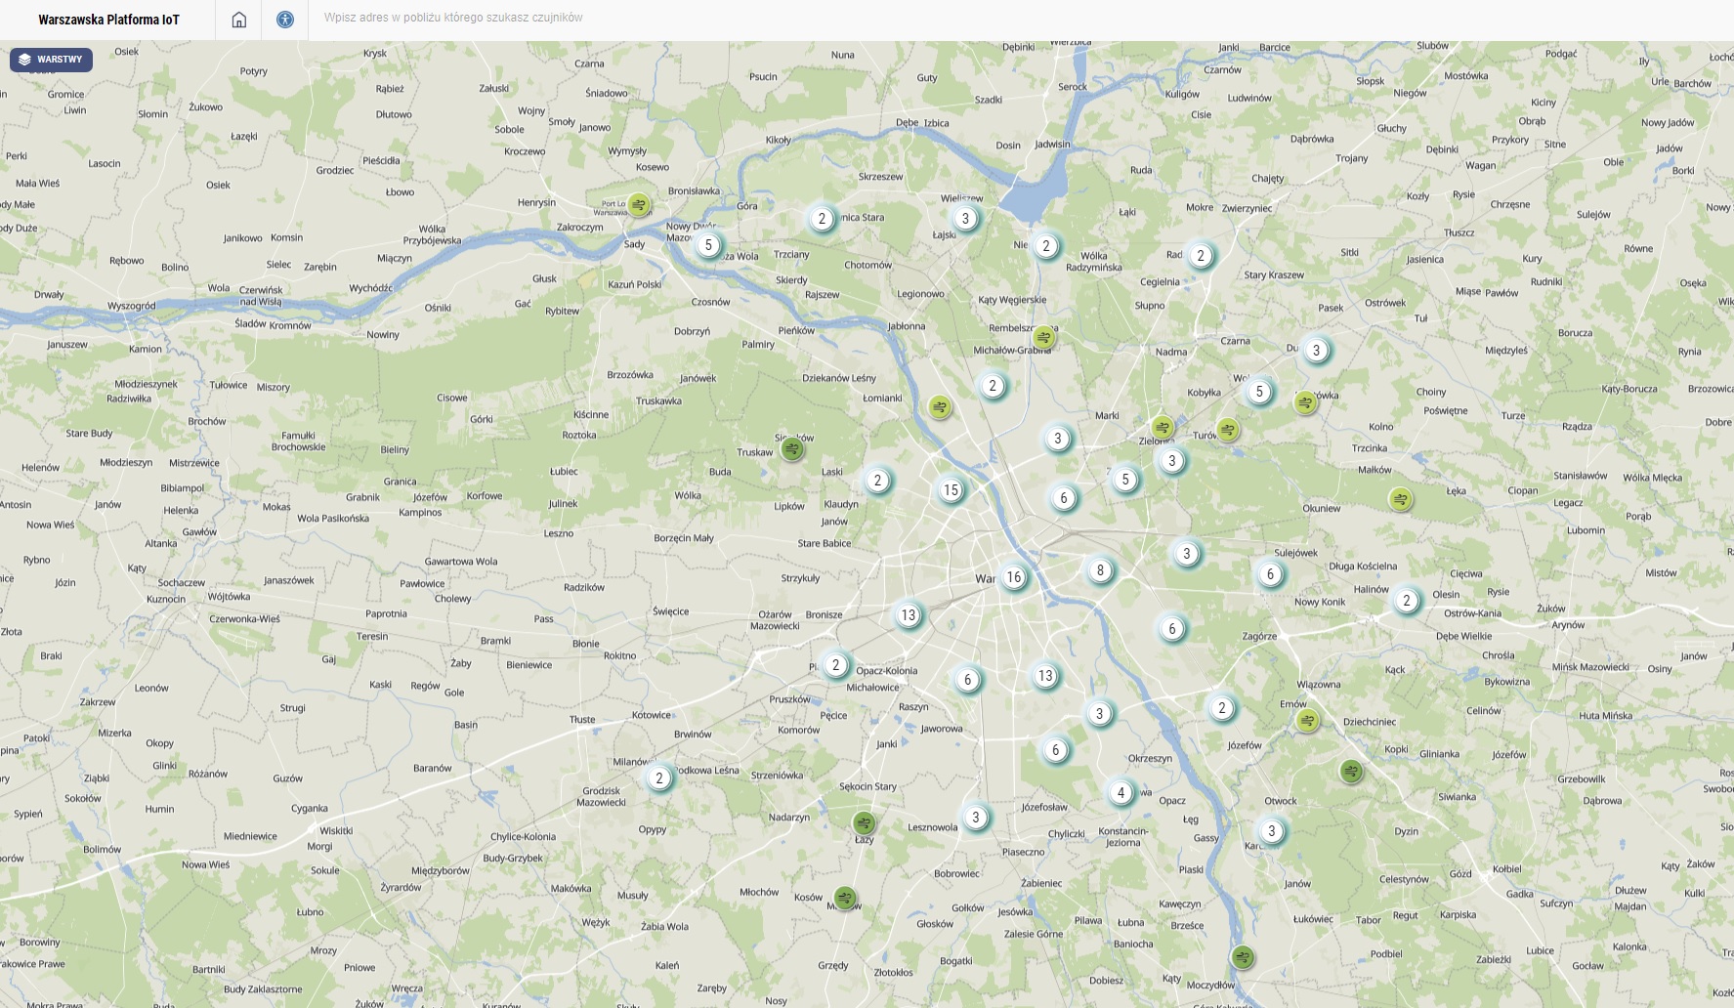The image size is (1734, 1008).
Task: Open the 2 cluster near Opacz-Kolonia
Action: (835, 665)
